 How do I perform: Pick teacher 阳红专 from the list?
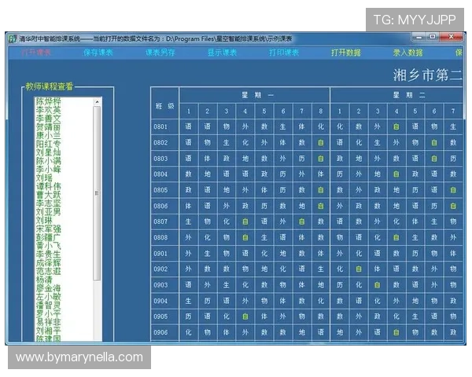tap(49, 144)
